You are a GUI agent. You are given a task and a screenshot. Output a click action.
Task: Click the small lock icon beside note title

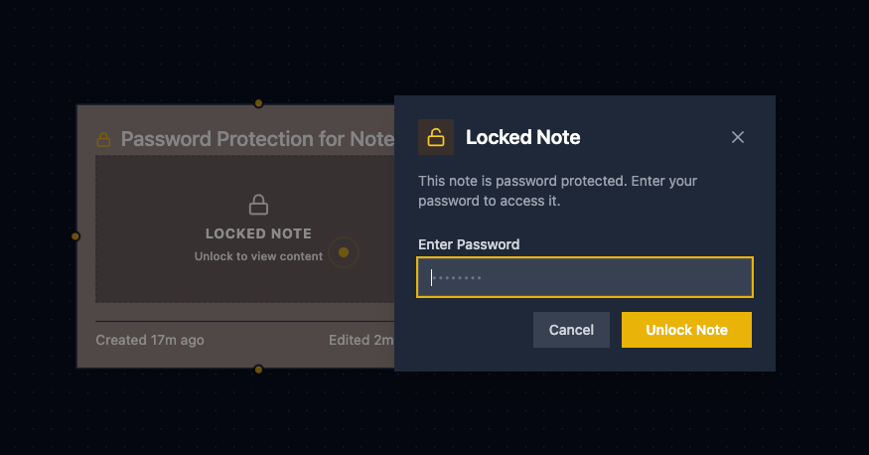tap(103, 140)
